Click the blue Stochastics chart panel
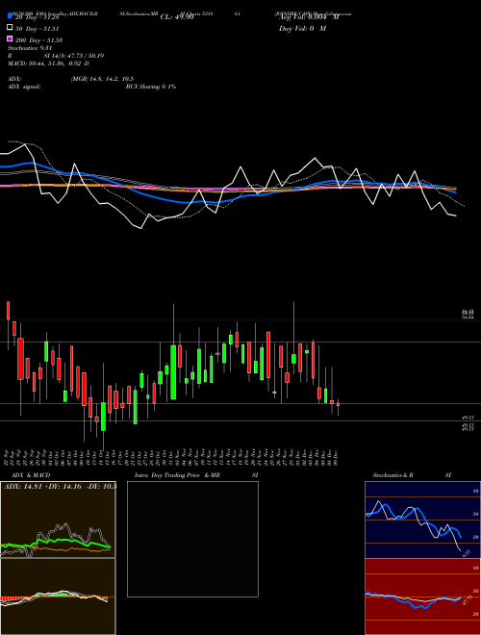Image resolution: width=481 pixels, height=635 pixels. (x=422, y=520)
